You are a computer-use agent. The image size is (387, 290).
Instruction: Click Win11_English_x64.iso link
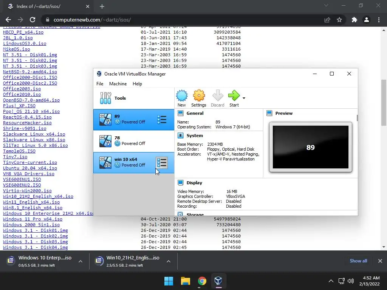[x=31, y=202]
